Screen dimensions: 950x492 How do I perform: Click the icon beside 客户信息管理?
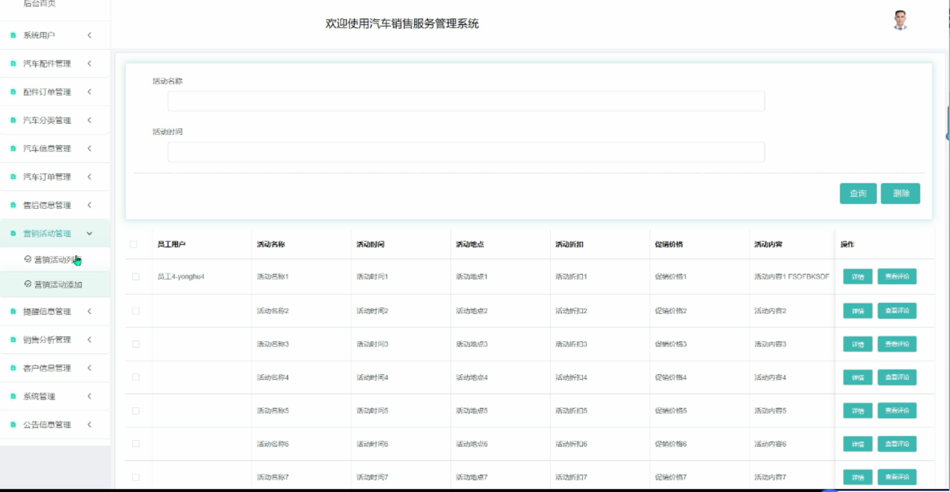[13, 368]
